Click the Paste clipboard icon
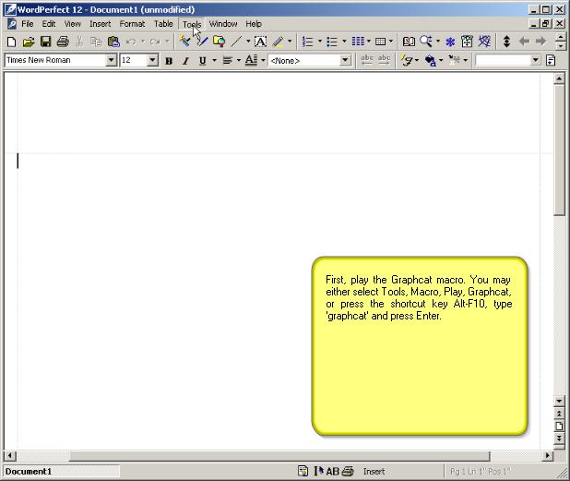The height and width of the screenshot is (481, 570). (x=113, y=42)
